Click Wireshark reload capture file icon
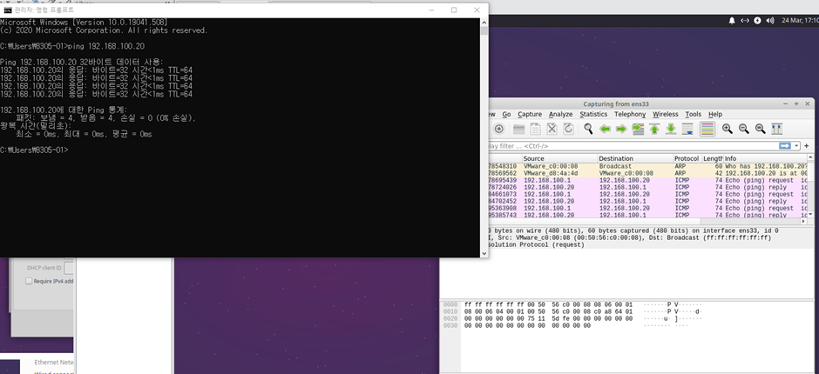The width and height of the screenshot is (819, 374). point(569,129)
